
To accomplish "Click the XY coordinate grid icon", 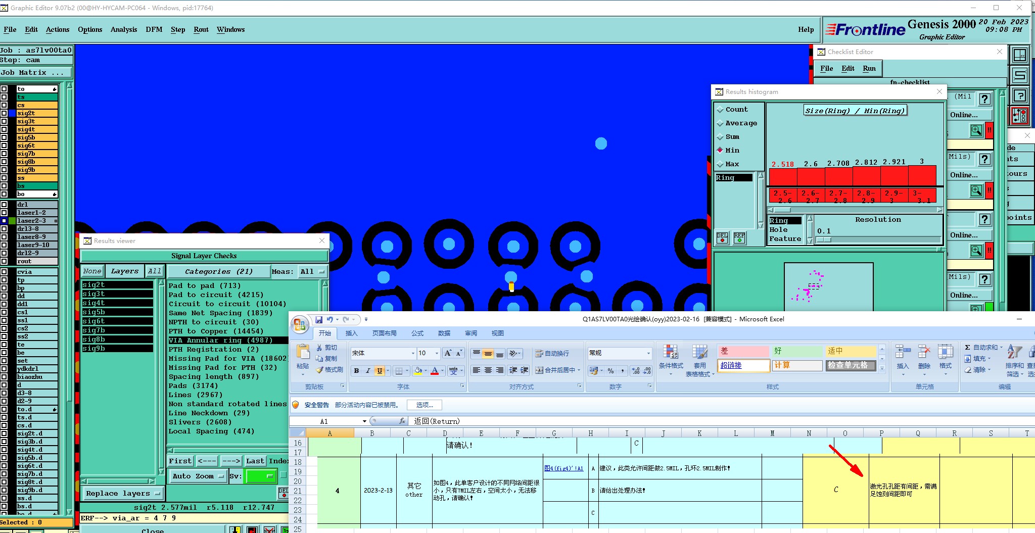I will (x=1020, y=55).
